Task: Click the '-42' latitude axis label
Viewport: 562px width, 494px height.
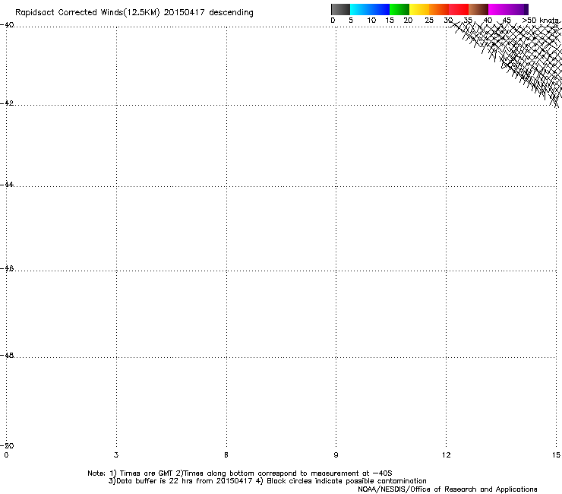Action: click(x=7, y=103)
